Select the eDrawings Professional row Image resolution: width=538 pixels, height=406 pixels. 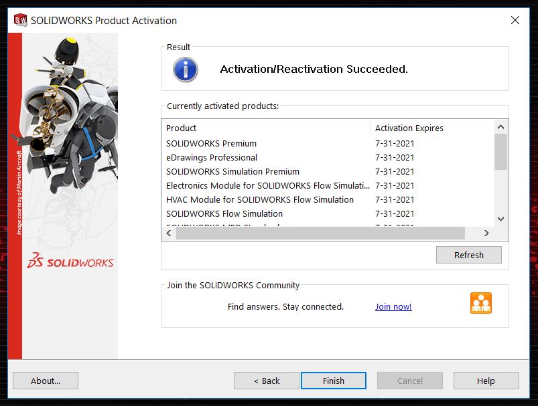tap(328, 158)
